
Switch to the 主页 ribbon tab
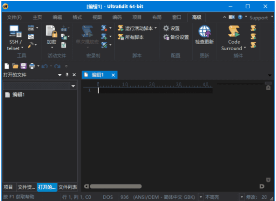click(37, 17)
